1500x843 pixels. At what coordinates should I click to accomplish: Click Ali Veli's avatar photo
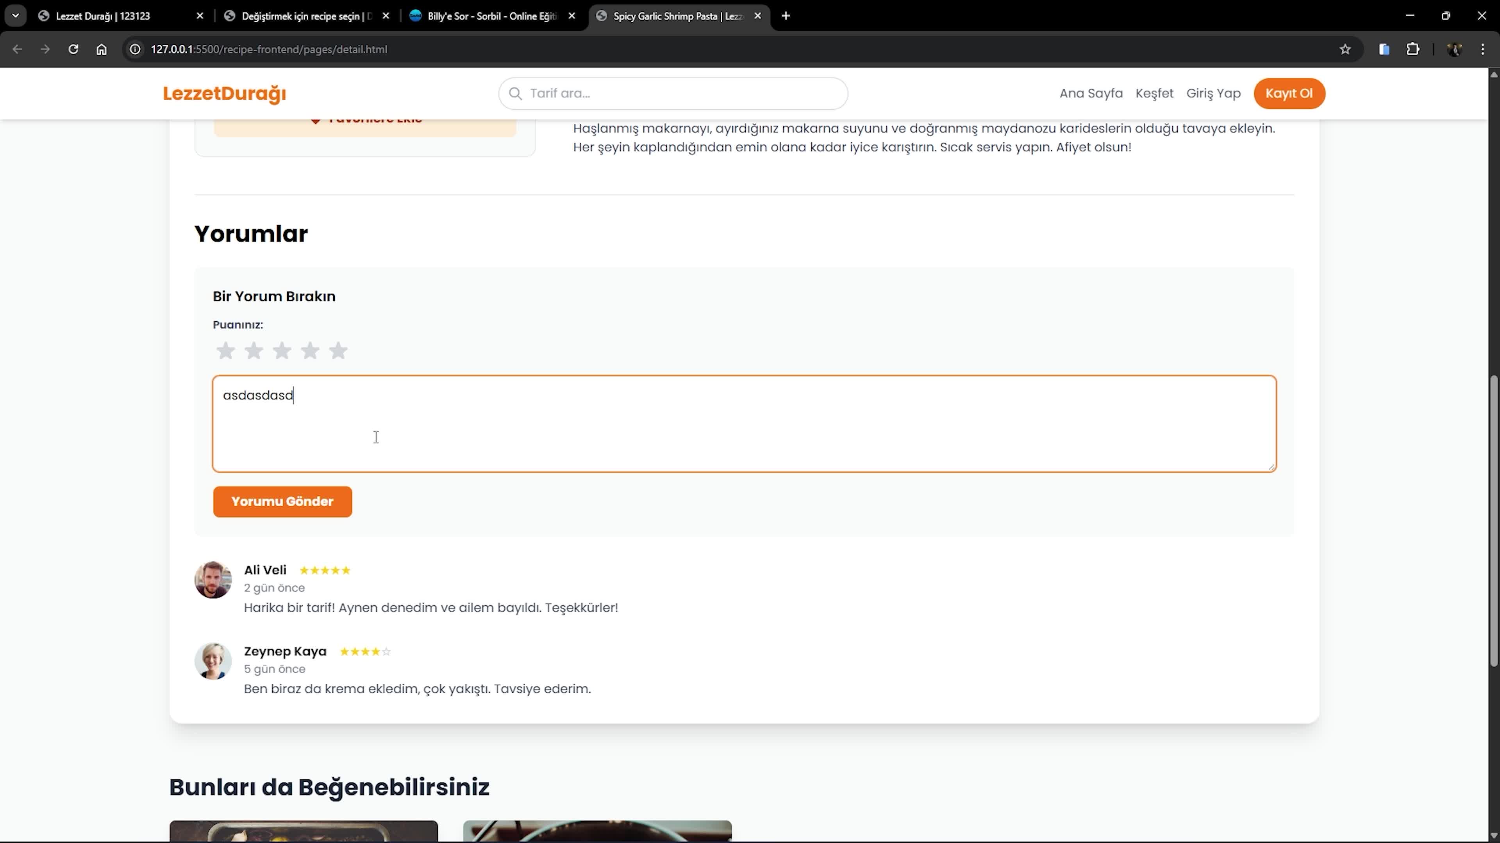pos(213,580)
